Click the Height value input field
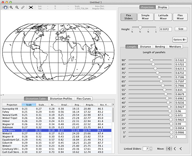 tap(165, 29)
